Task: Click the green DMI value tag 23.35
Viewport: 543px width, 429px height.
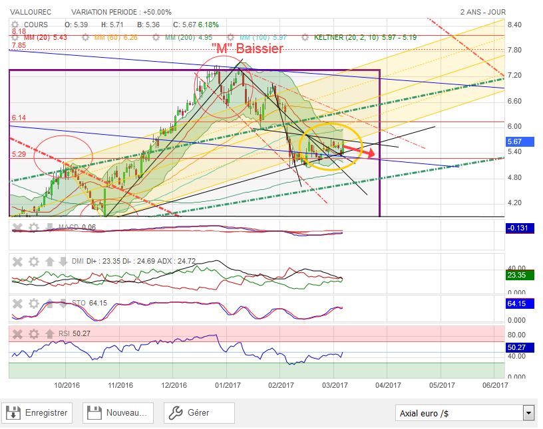Action: 520,275
